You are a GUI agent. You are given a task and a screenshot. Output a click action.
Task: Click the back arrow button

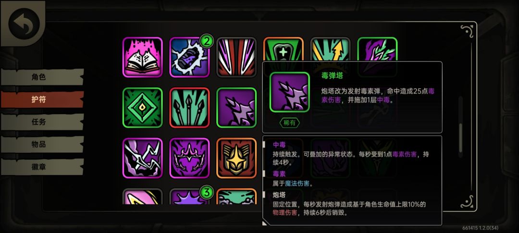pyautogui.click(x=24, y=23)
